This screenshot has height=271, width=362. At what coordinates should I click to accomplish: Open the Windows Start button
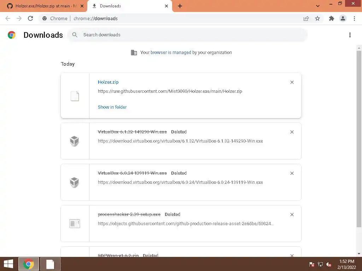pos(8,264)
